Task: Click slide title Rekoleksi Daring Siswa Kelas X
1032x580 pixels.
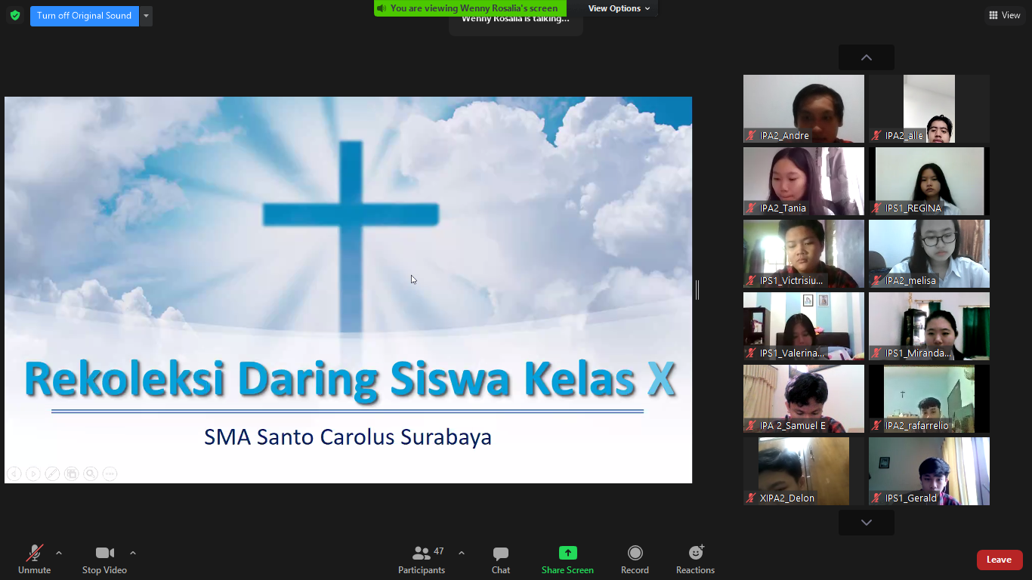Action: (349, 380)
